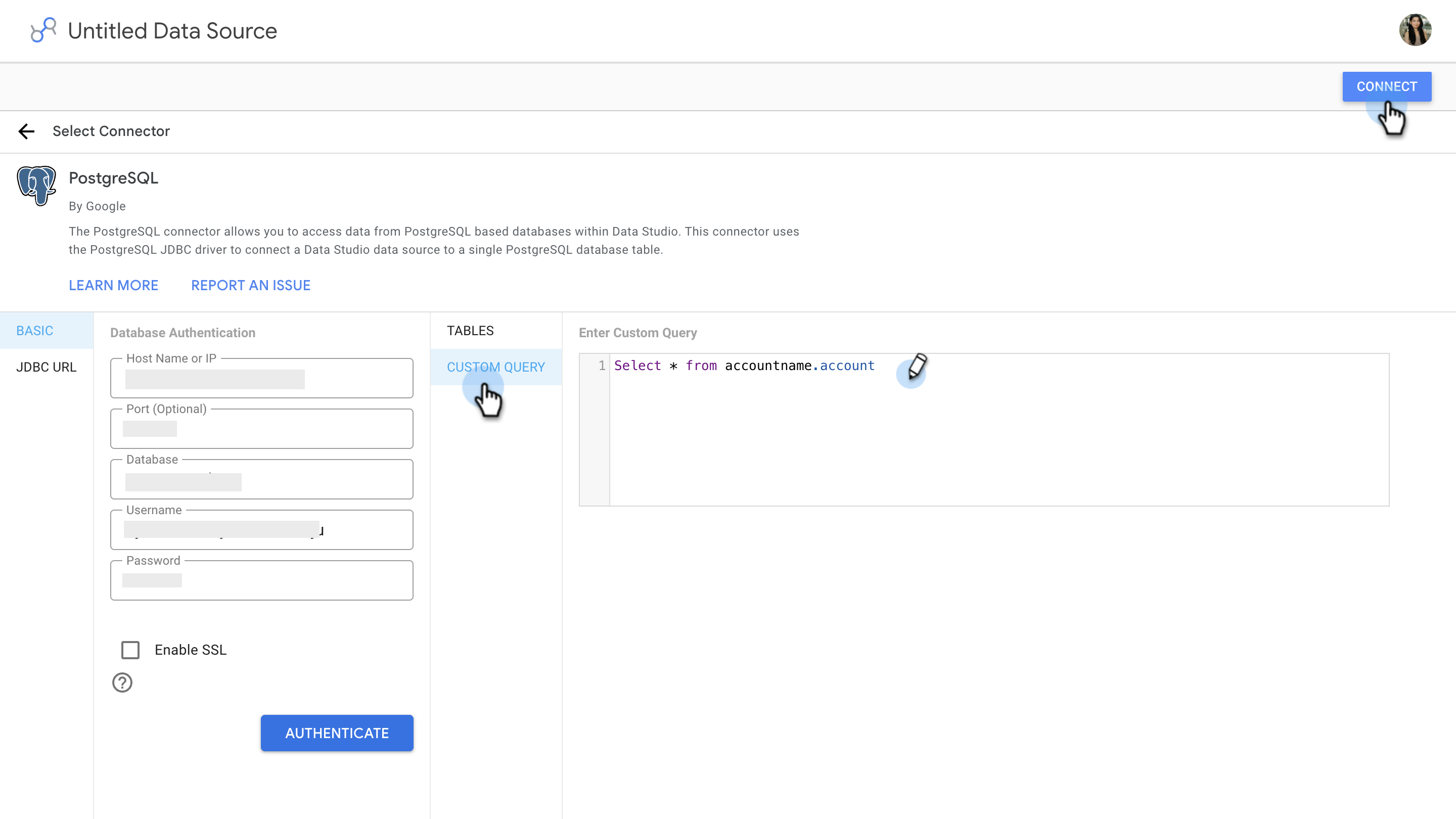Go back using the Select Connector arrow
1456x819 pixels.
tap(27, 131)
